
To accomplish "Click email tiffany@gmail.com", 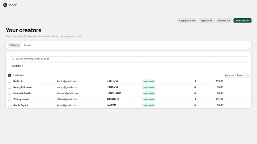I will (67, 99).
